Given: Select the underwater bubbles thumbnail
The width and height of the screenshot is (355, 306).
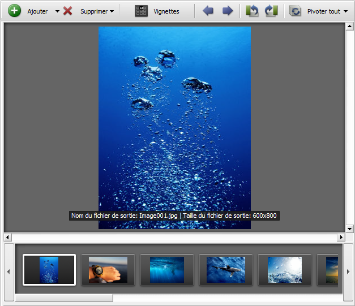Looking at the screenshot, I should tap(49, 270).
